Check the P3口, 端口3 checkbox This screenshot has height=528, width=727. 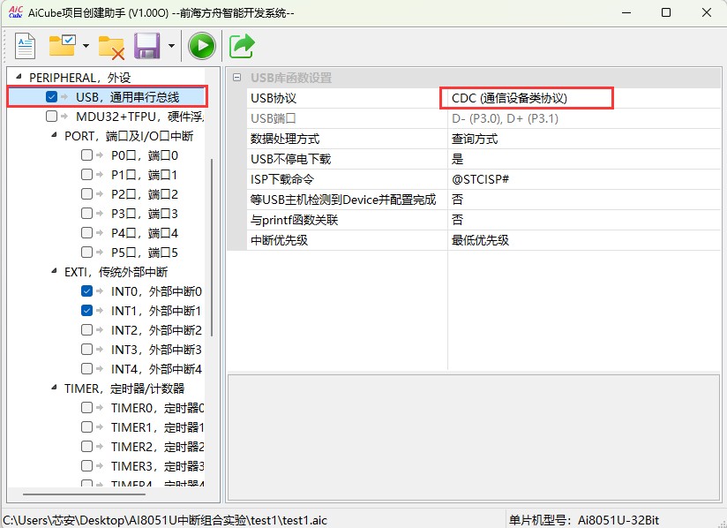pos(86,214)
